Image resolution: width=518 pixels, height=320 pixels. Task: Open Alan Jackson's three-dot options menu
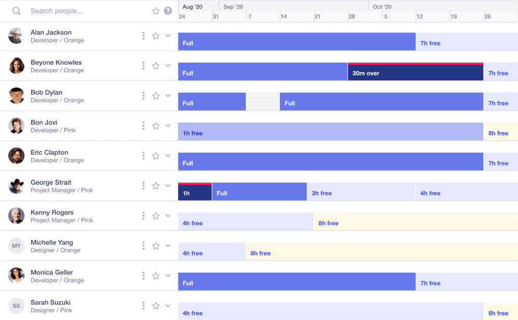[143, 36]
